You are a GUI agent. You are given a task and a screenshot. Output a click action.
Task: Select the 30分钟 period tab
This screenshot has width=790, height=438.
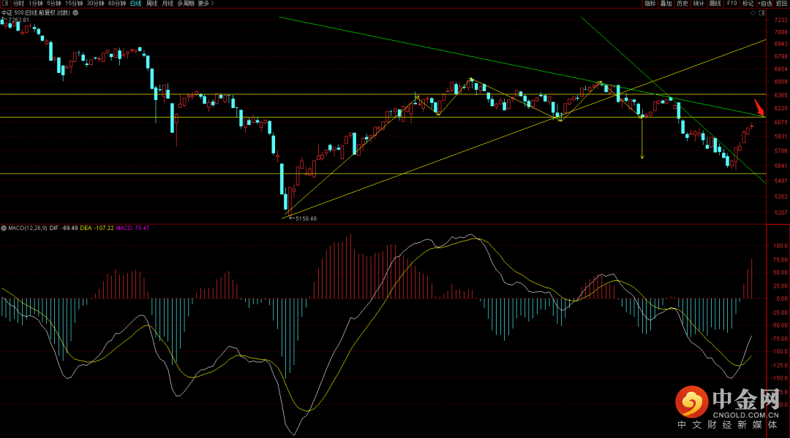tap(95, 4)
